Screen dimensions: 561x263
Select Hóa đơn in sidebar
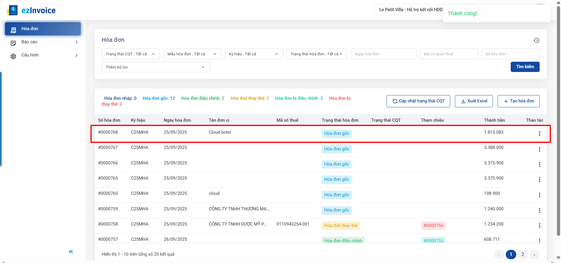(x=43, y=29)
